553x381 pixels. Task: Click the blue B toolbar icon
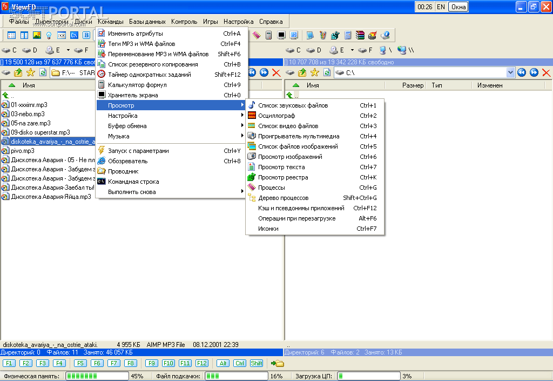click(86, 35)
